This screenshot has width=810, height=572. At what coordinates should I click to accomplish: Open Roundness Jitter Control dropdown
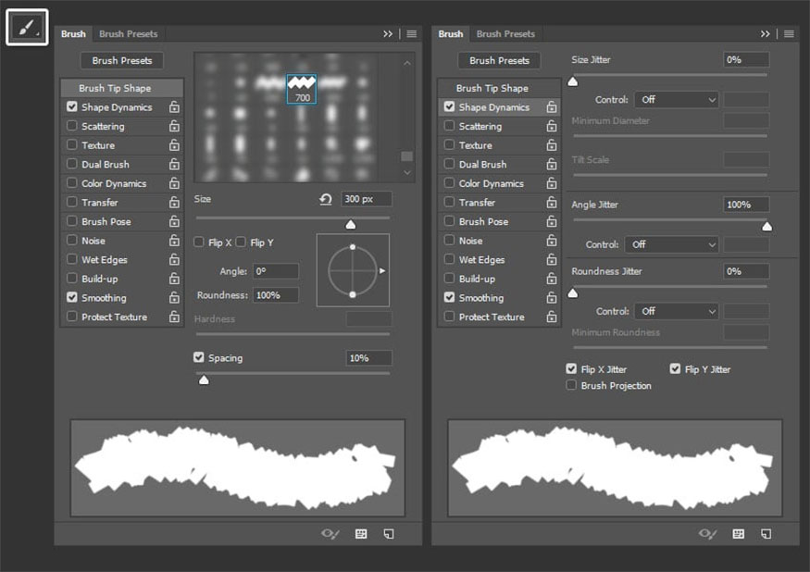click(x=677, y=311)
